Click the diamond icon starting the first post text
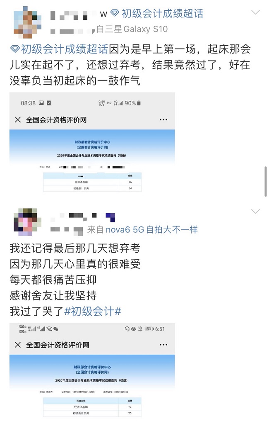 tap(14, 49)
